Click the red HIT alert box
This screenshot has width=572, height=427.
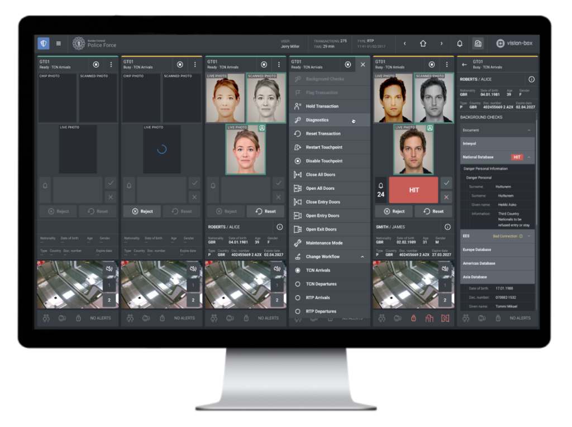pos(413,190)
